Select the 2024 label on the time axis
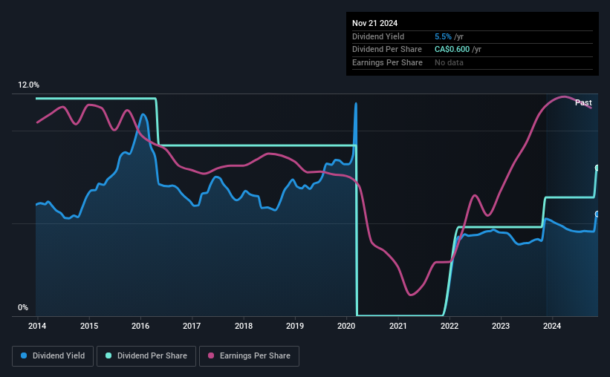610x377 pixels. [552, 326]
